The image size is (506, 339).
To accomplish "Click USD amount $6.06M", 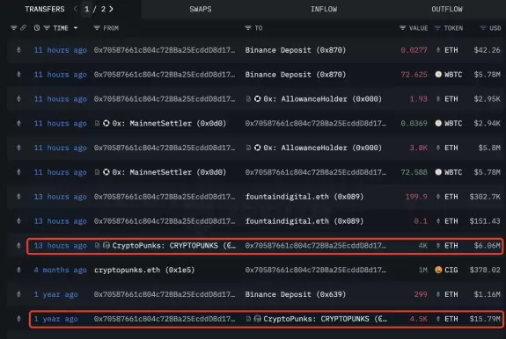I will (x=487, y=246).
